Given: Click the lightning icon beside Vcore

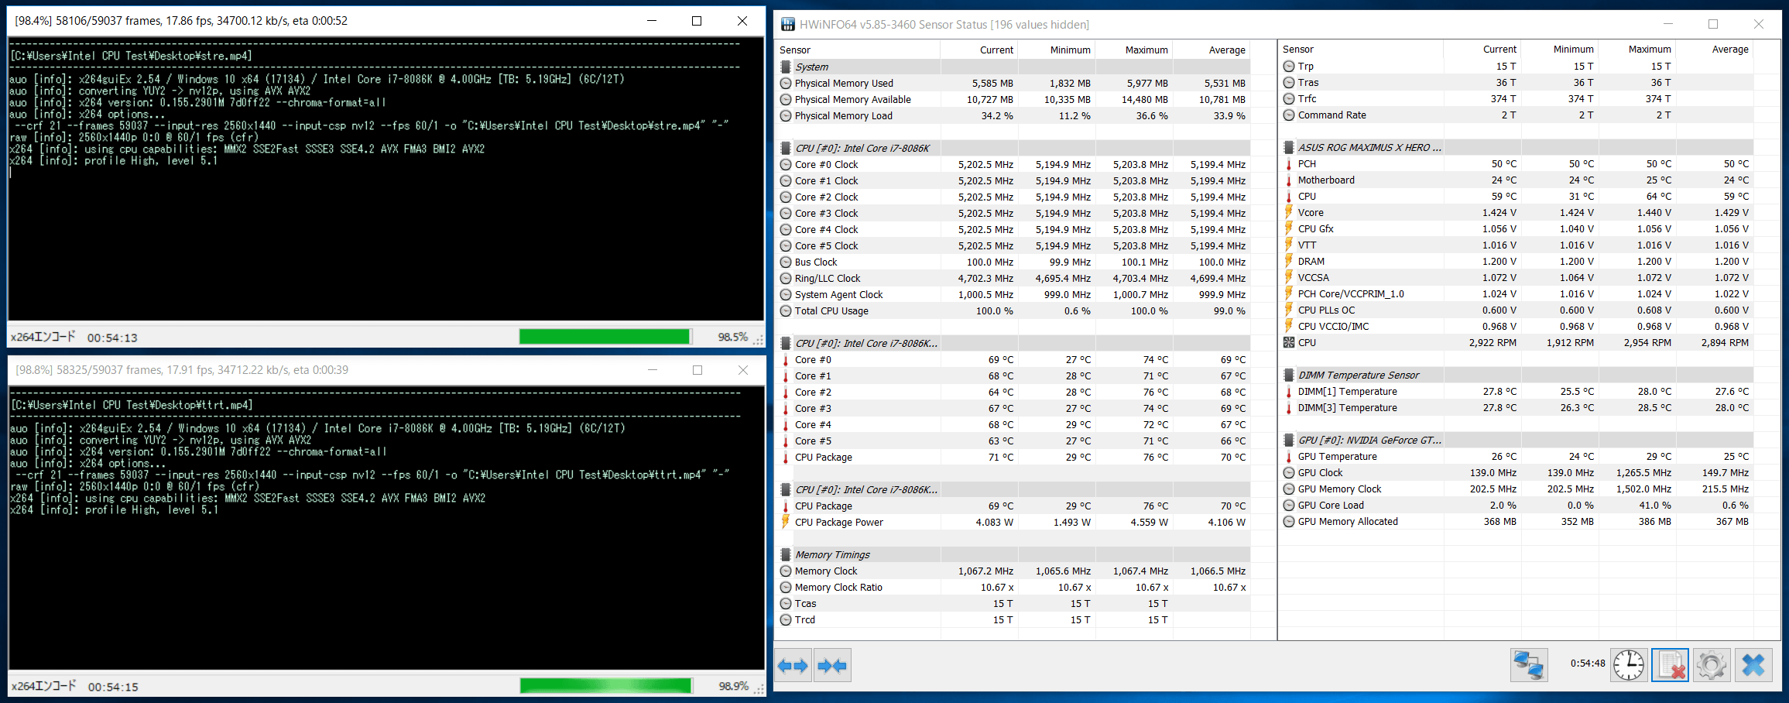Looking at the screenshot, I should click(x=1289, y=212).
